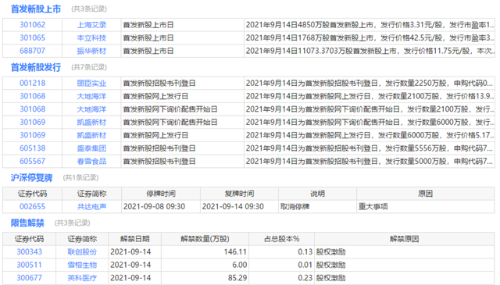The width and height of the screenshot is (500, 285).
Task: Select unlock quantity 146.11 cell
Action: pos(205,252)
